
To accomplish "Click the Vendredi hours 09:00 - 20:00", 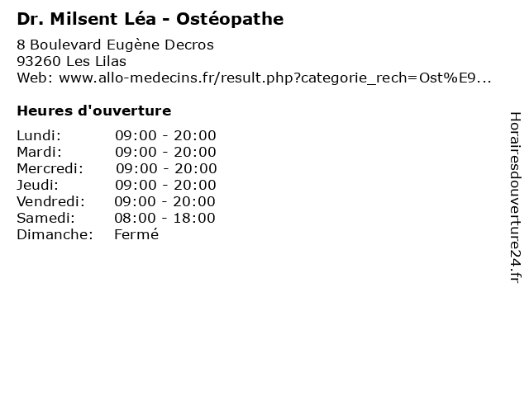I will coord(164,201).
